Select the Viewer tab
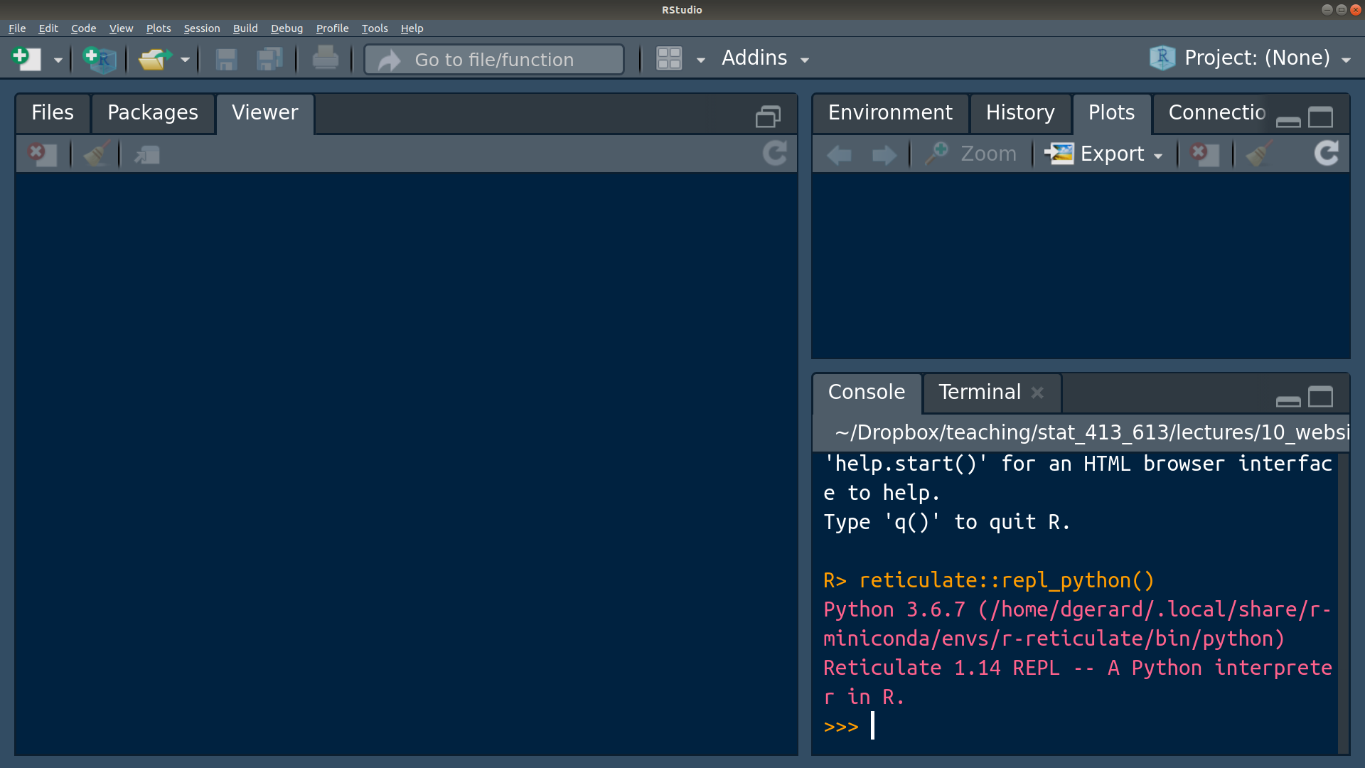The image size is (1365, 768). [265, 113]
